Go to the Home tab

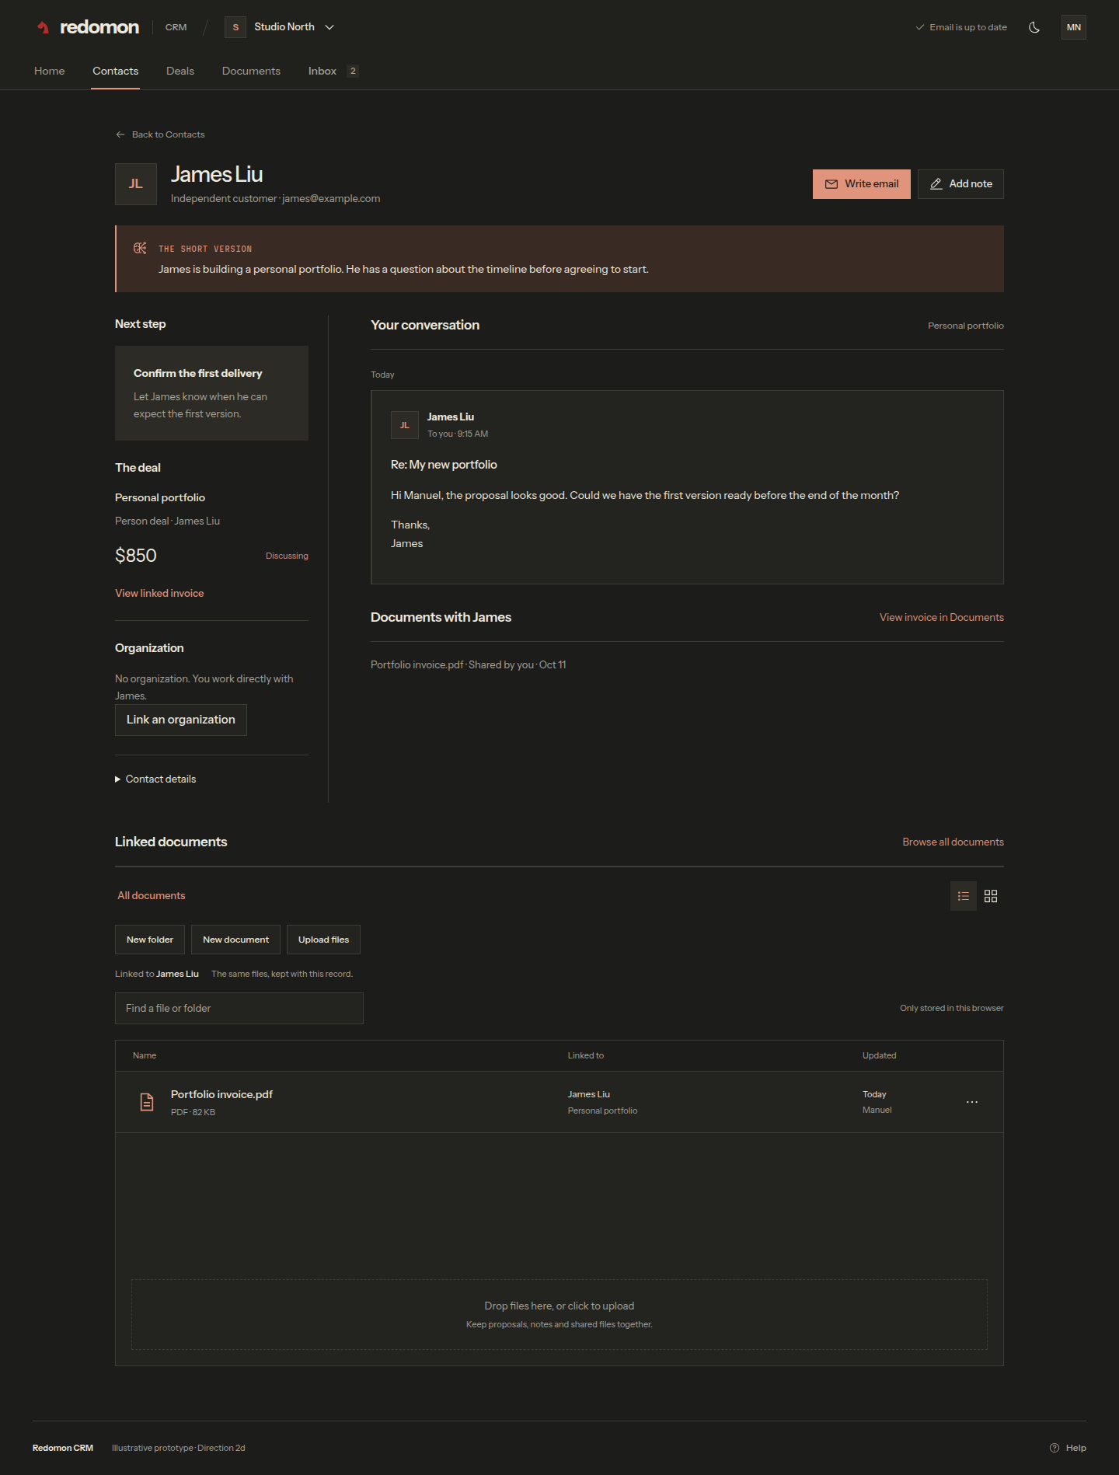pyautogui.click(x=50, y=71)
